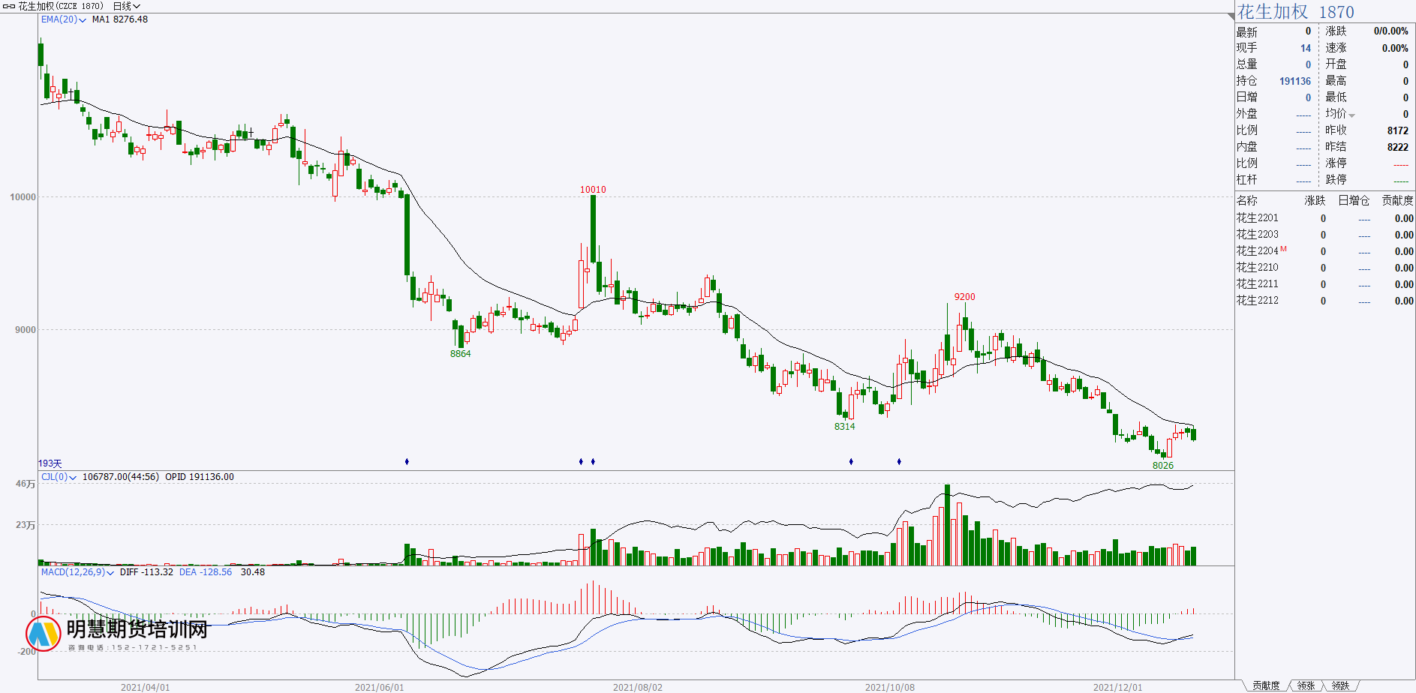The height and width of the screenshot is (693, 1416).
Task: Select the 花生2204 main contract row
Action: (x=1325, y=251)
